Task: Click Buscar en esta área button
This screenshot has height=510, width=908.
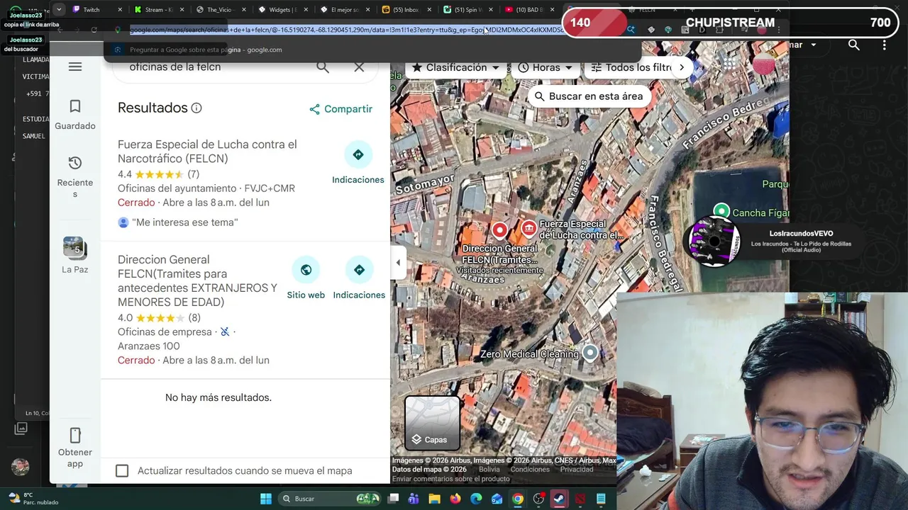Action: [x=589, y=96]
